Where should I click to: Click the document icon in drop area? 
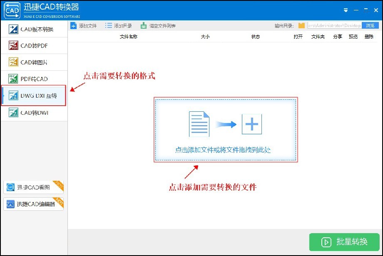pyautogui.click(x=199, y=124)
